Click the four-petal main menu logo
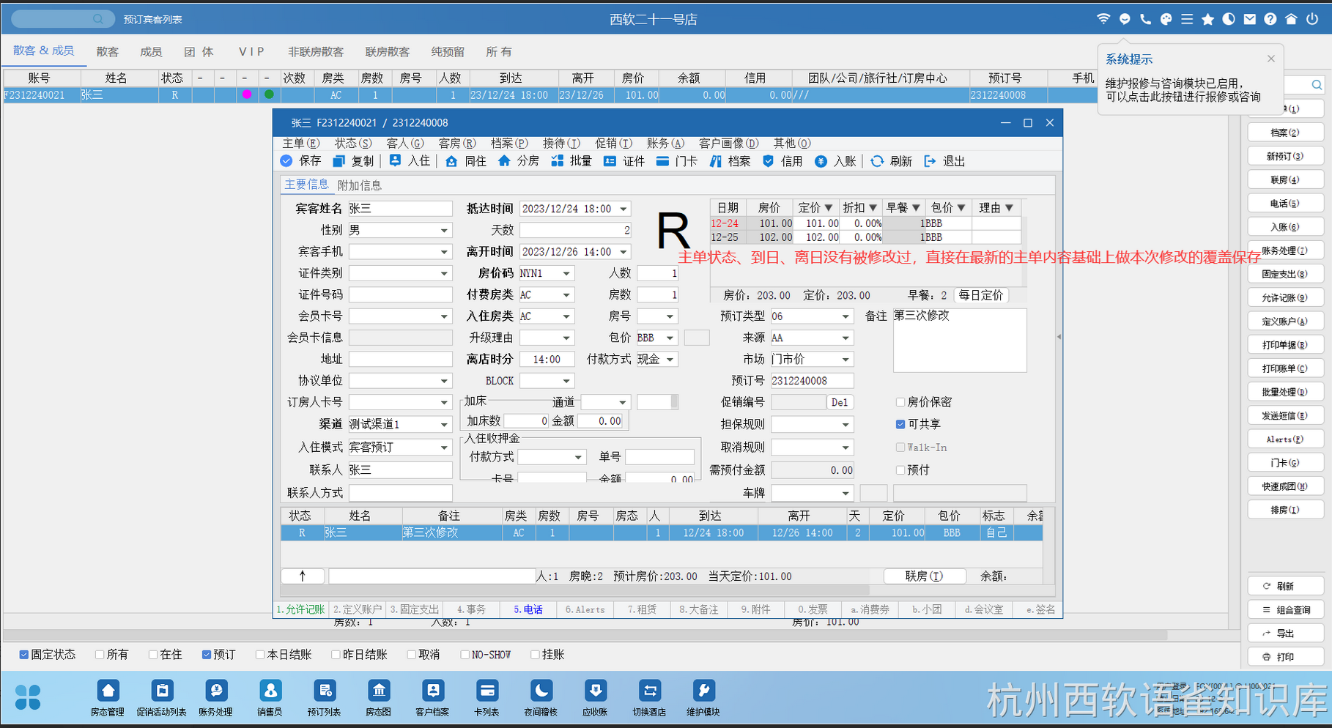Viewport: 1332px width, 728px height. [x=28, y=697]
